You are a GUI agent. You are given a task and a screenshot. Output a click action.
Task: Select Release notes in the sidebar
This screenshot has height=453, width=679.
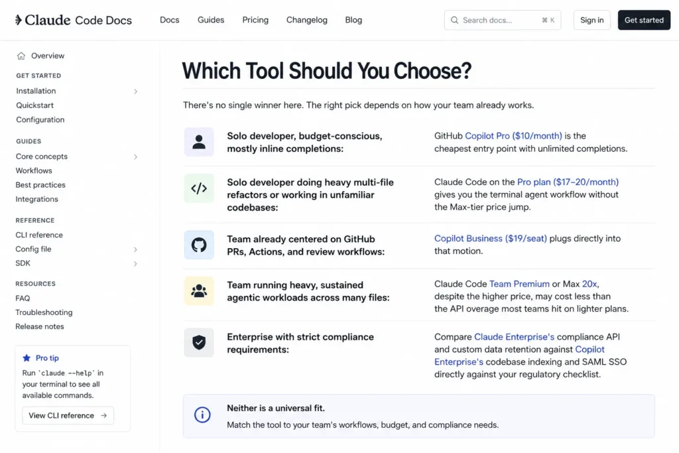[39, 326]
